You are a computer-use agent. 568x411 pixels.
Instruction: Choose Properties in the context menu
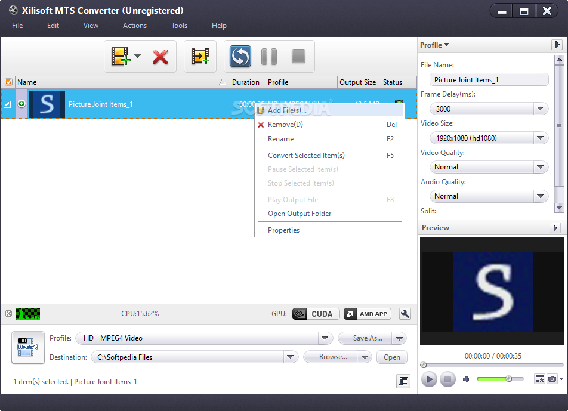pyautogui.click(x=329, y=230)
